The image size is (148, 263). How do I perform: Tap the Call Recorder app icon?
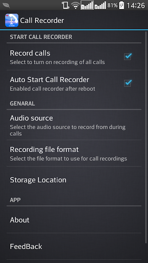12,20
